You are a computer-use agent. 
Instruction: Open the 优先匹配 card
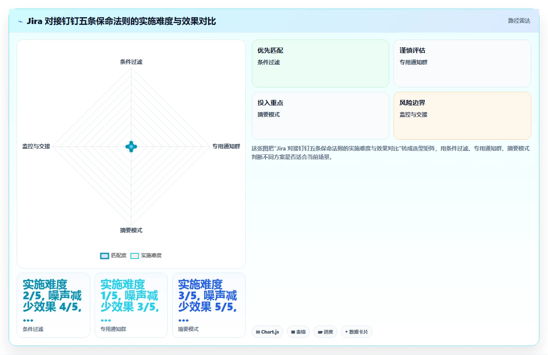click(320, 63)
